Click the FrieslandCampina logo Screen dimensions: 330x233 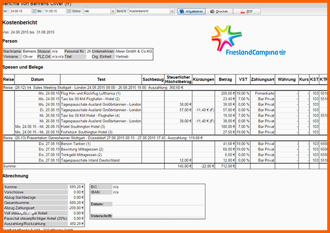tap(248, 41)
